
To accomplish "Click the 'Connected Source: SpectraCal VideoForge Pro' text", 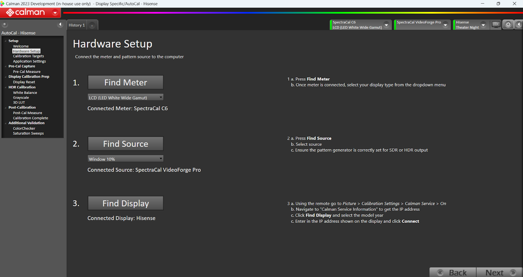I will coord(144,170).
